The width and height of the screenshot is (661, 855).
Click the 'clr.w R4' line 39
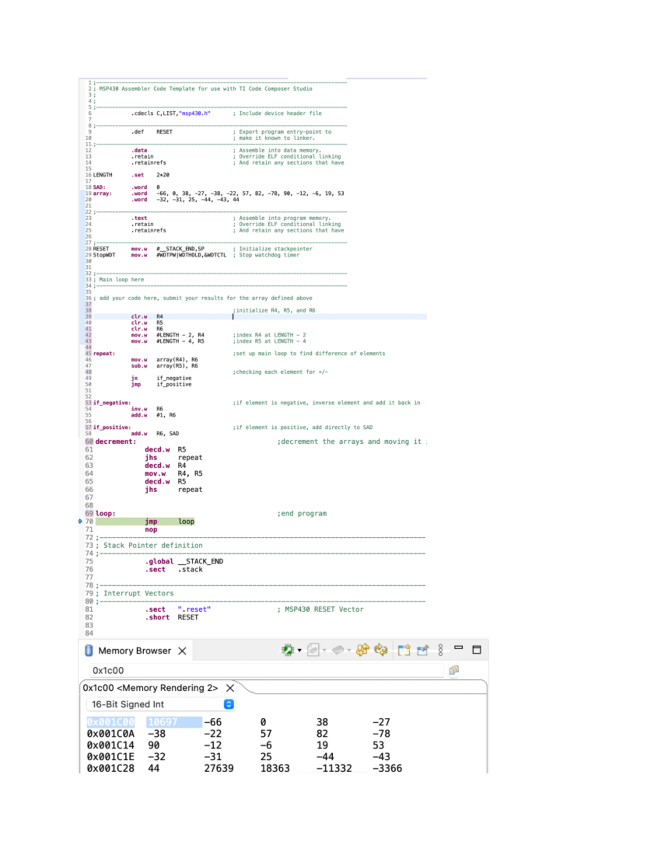coord(147,317)
